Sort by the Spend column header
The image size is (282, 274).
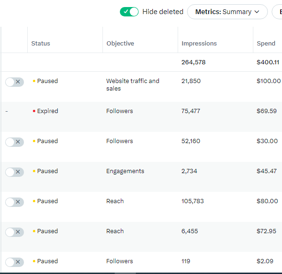coord(266,44)
